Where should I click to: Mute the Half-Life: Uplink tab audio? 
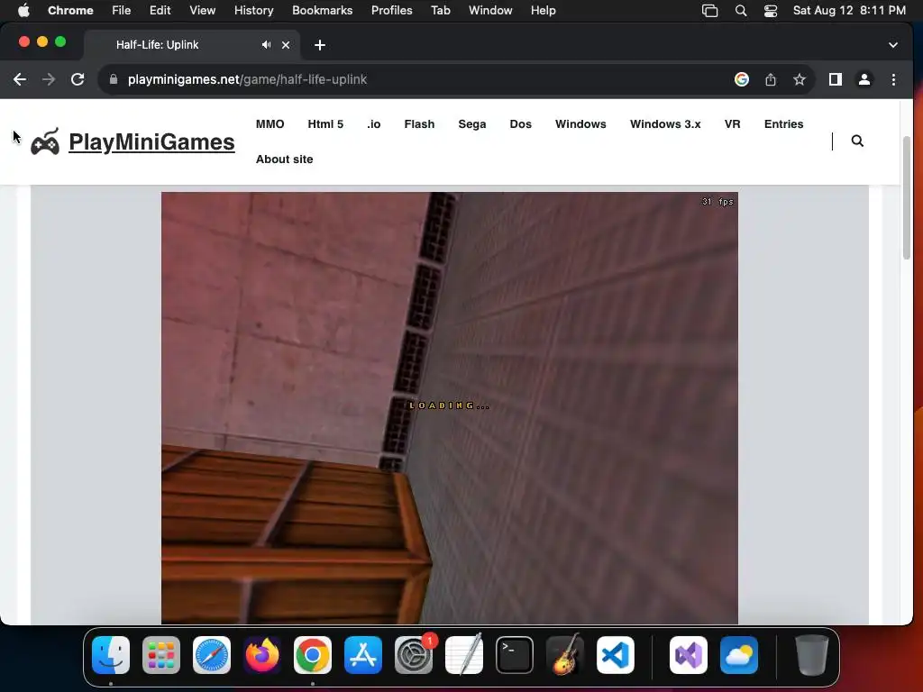pos(267,45)
